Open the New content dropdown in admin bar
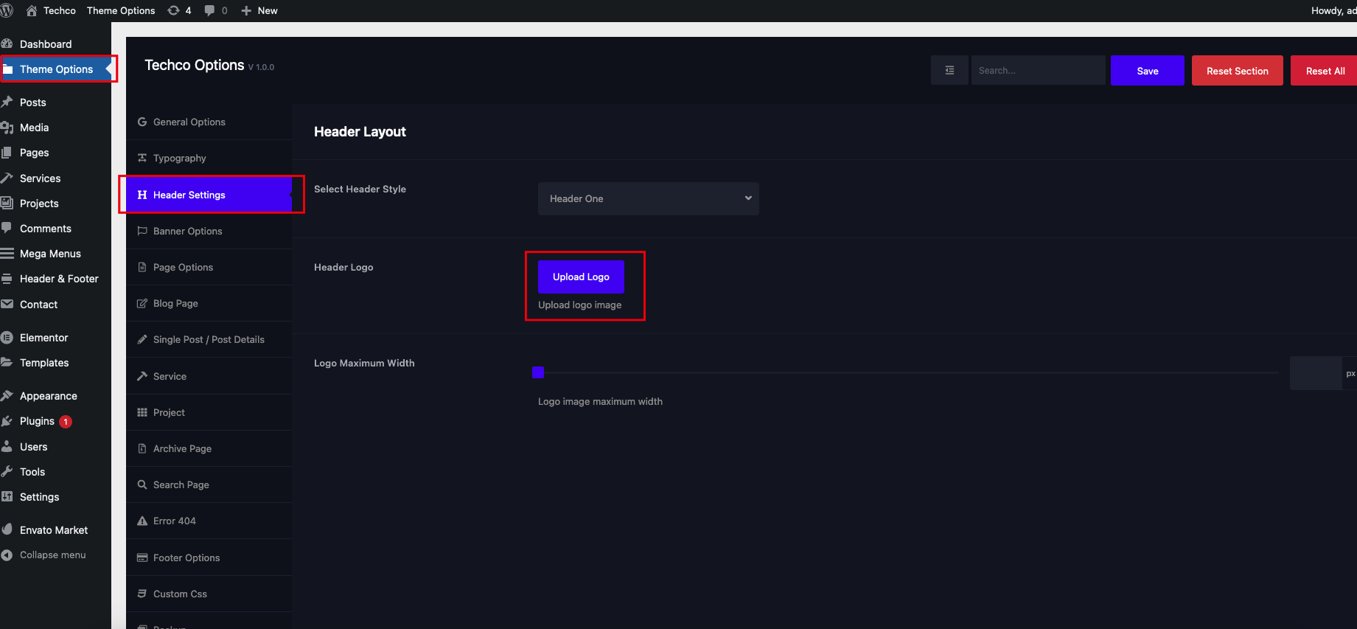The image size is (1357, 629). 259,10
